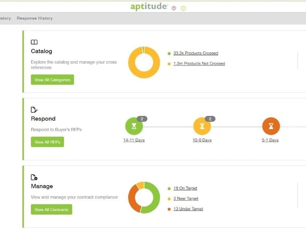
Task: Click the green 14-11 Days hourglass icon
Action: [x=134, y=126]
